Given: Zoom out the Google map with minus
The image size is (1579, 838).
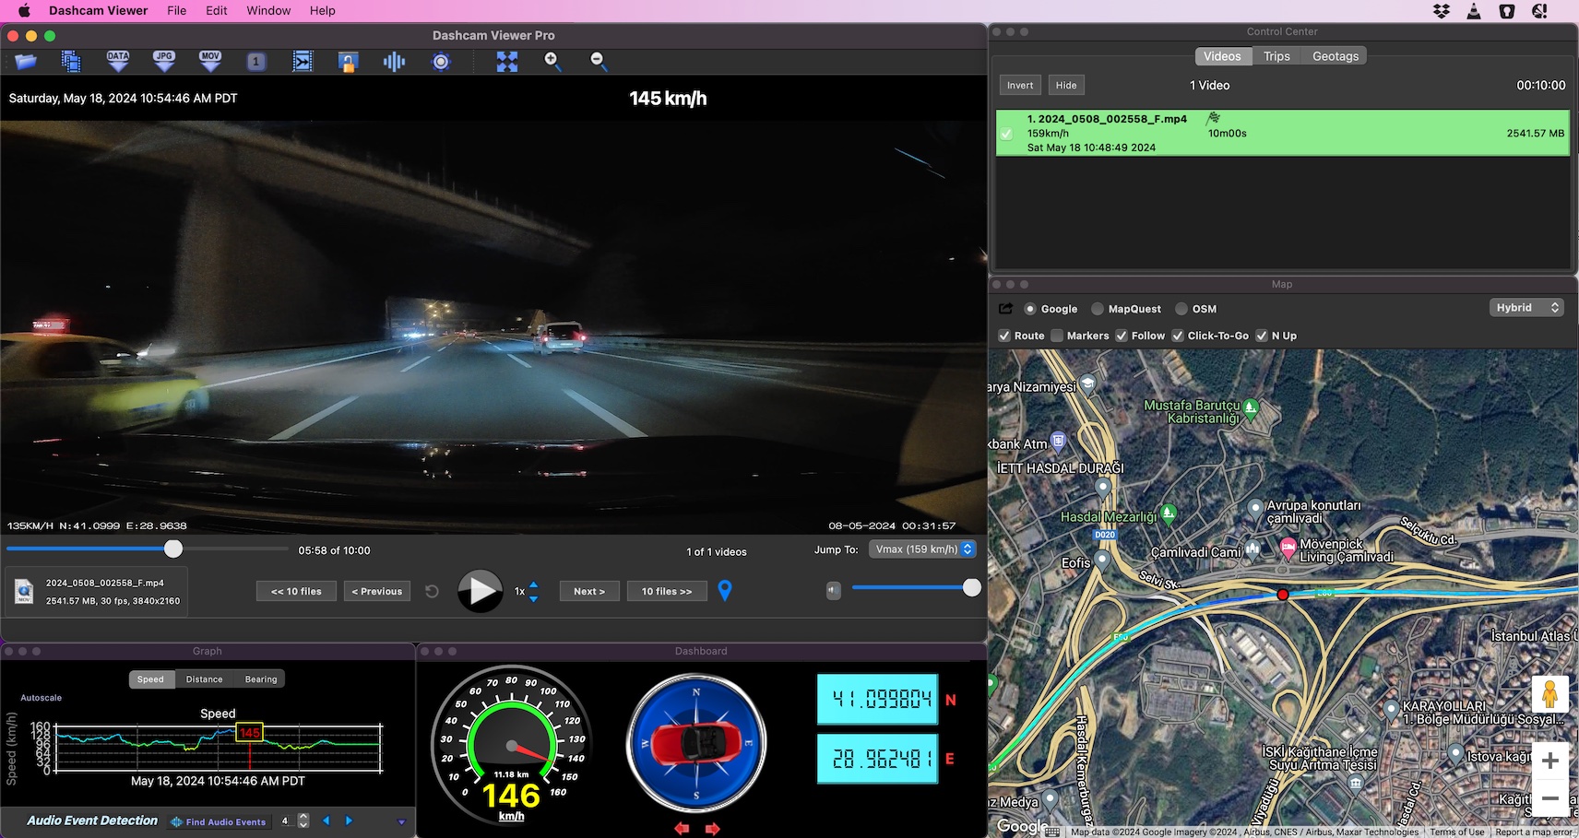Looking at the screenshot, I should tap(1550, 798).
